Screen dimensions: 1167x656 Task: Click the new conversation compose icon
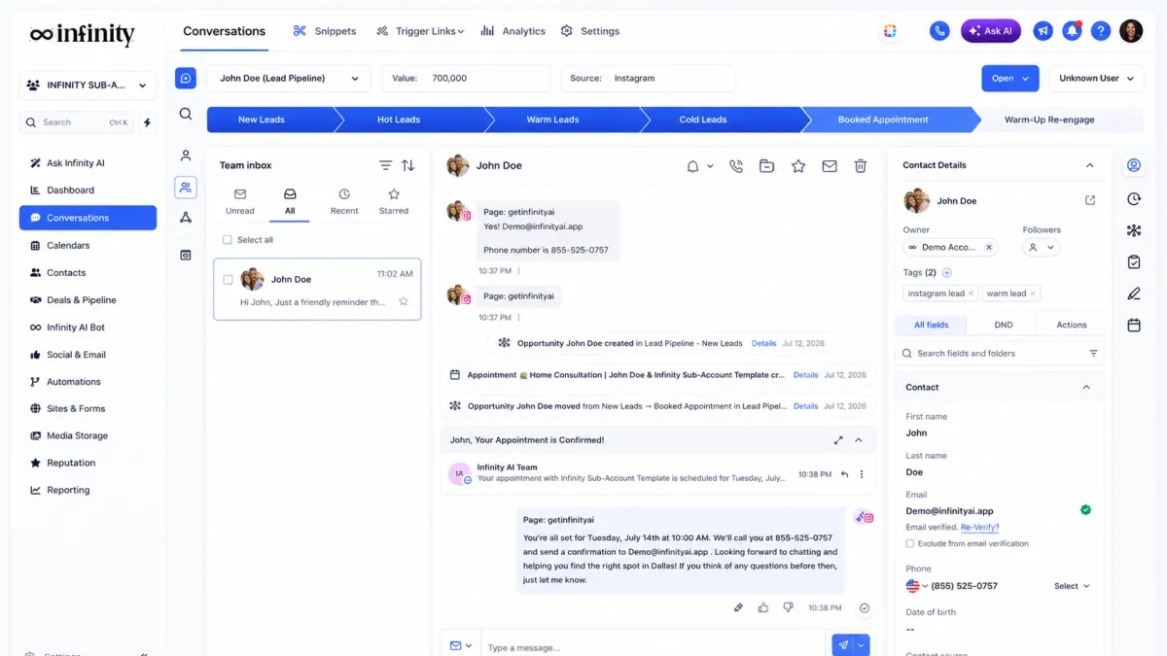pyautogui.click(x=186, y=79)
